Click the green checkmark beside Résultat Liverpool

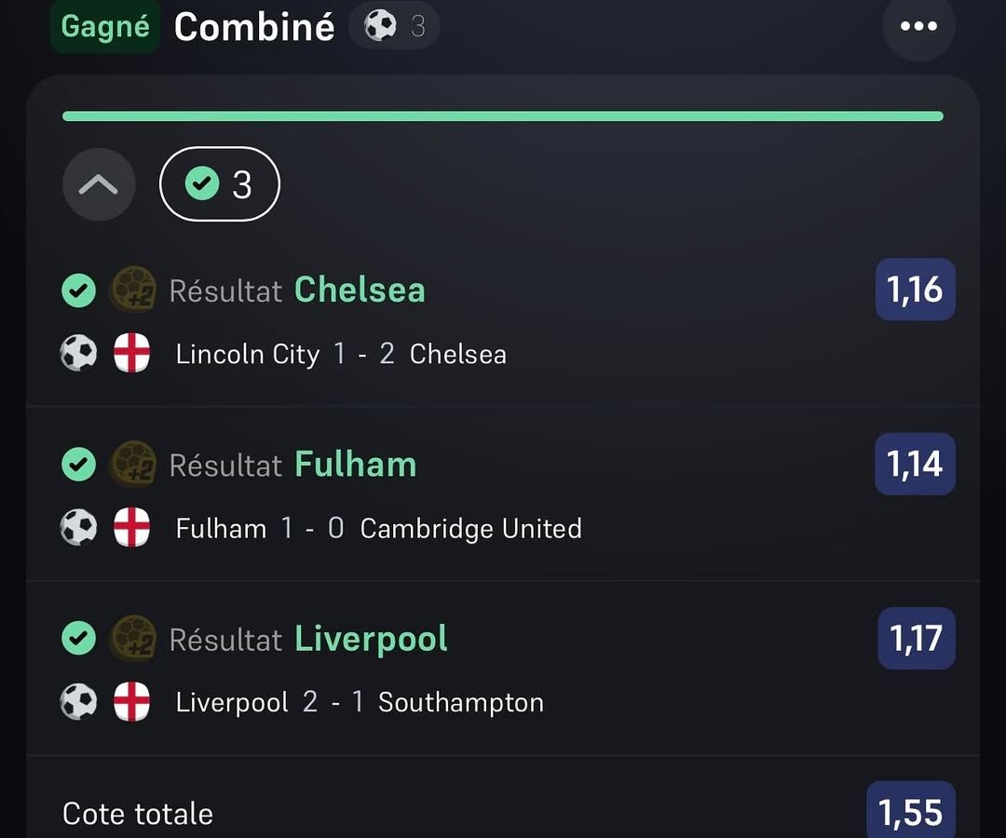[79, 638]
